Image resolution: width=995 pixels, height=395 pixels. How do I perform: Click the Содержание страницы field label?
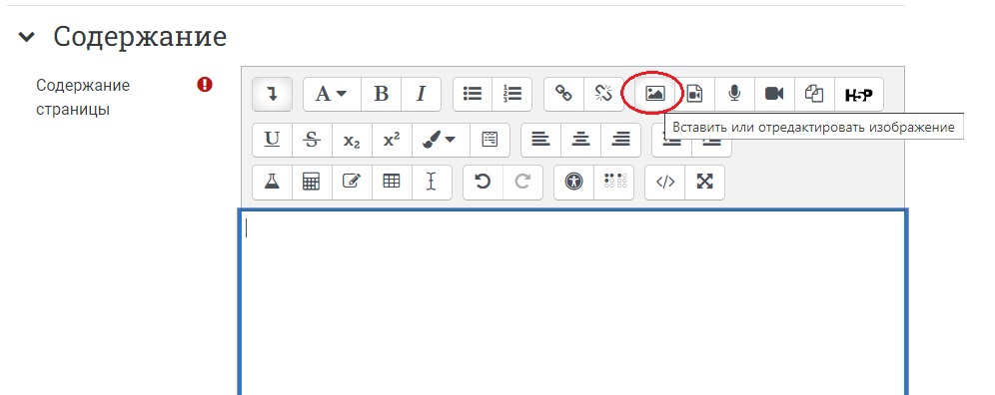pos(83,97)
